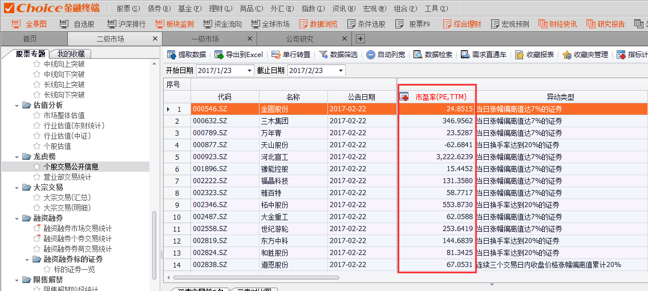Open 大宗交易(明细) in the tree
Image resolution: width=648 pixels, height=291 pixels.
67,208
